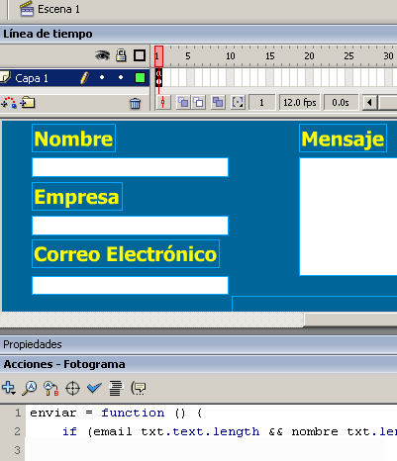Click the Find and Replace icon in Actions
Image resolution: width=397 pixels, height=461 pixels.
point(51,389)
